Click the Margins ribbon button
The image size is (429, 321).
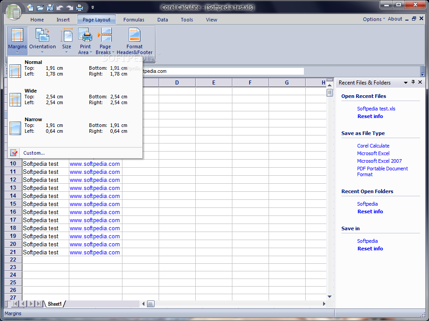tap(17, 41)
